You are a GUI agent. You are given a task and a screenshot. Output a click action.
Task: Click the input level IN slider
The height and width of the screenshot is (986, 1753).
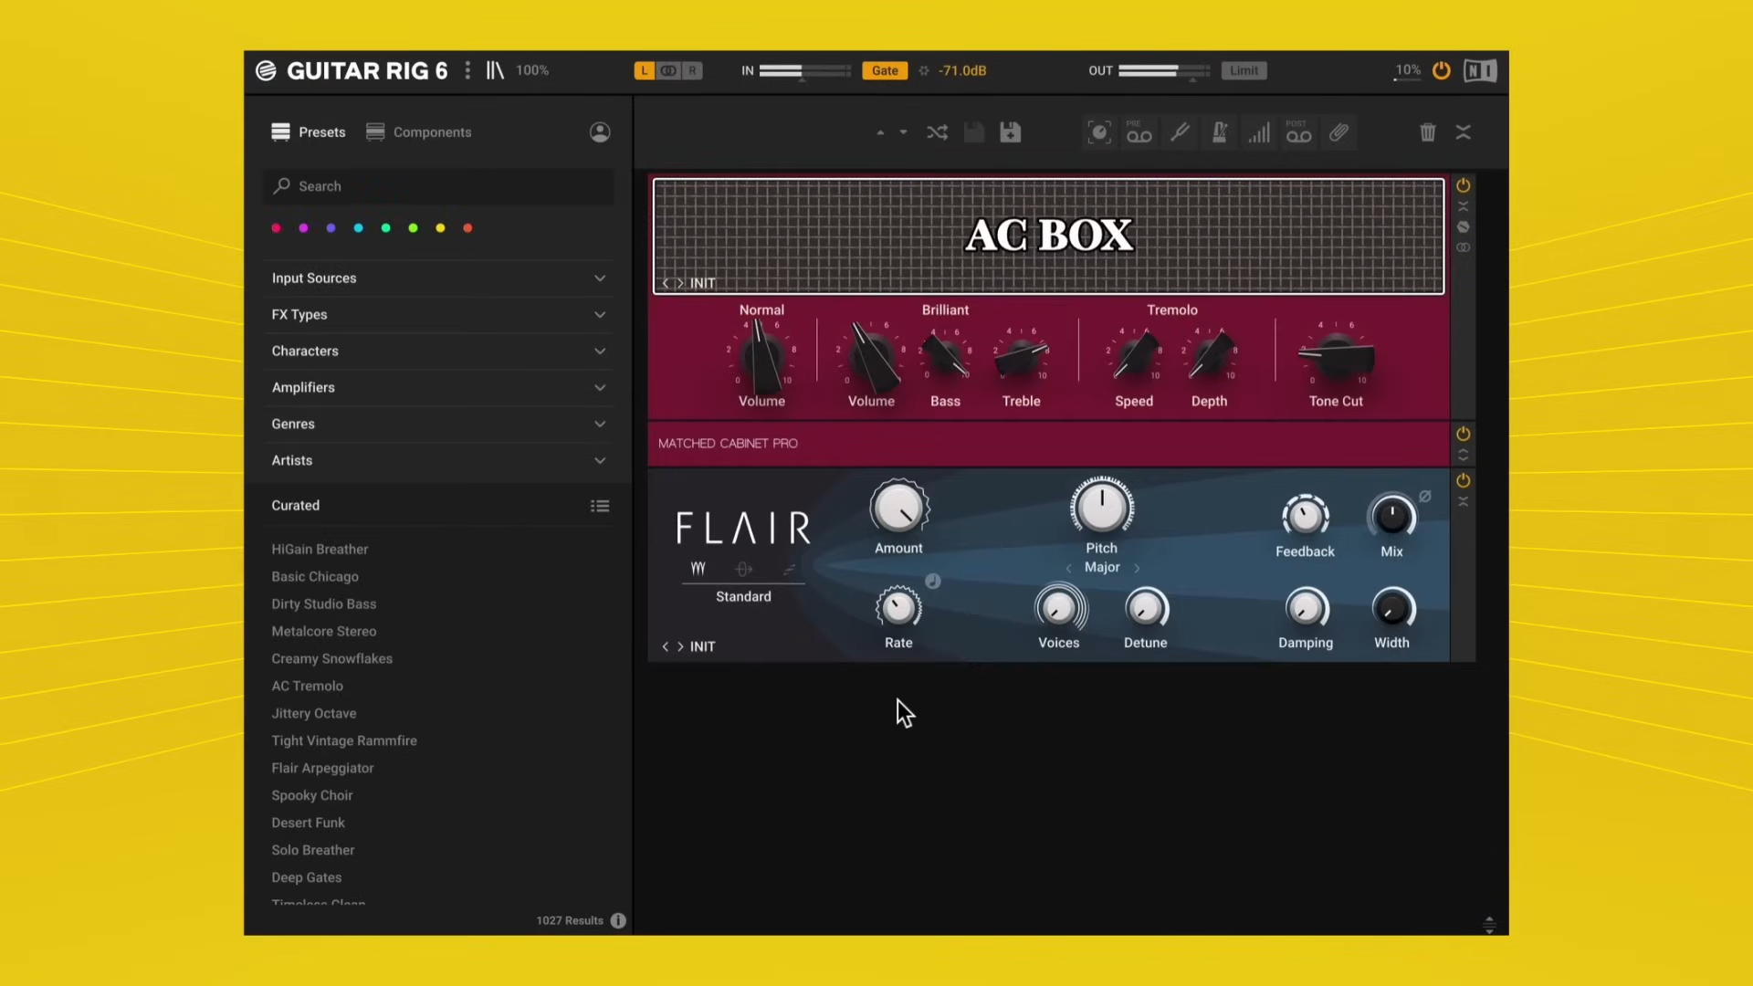point(804,70)
